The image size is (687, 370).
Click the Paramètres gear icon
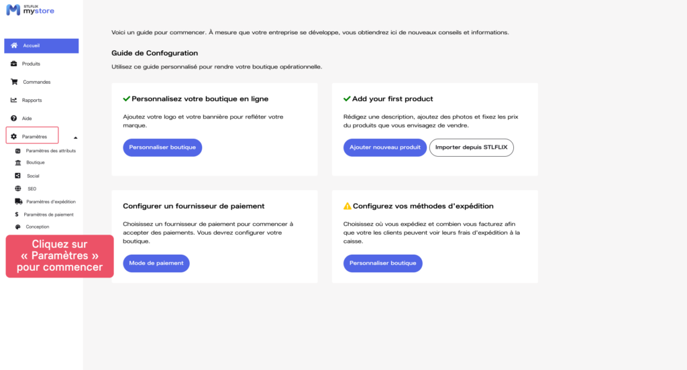point(14,136)
